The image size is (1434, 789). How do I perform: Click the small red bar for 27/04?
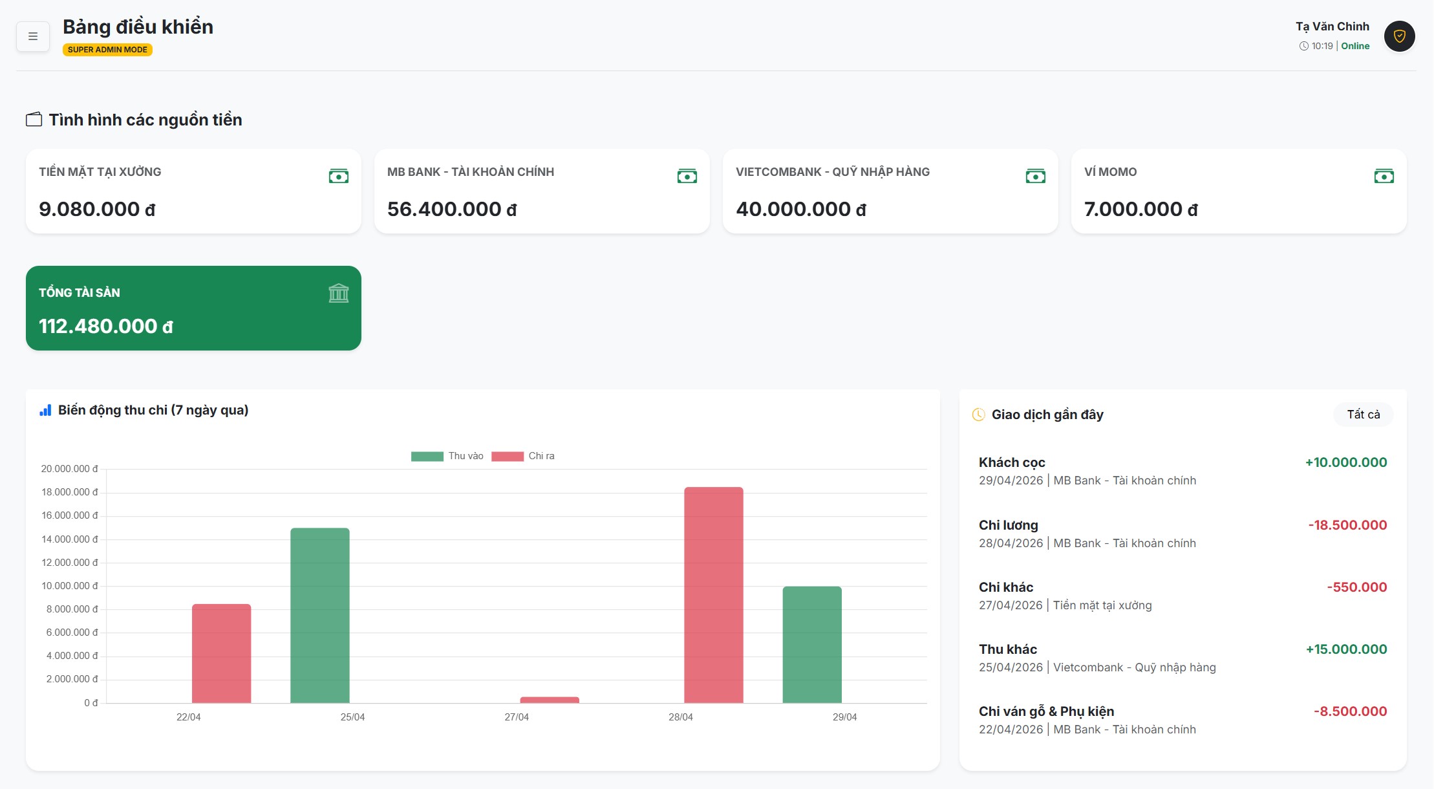point(550,700)
